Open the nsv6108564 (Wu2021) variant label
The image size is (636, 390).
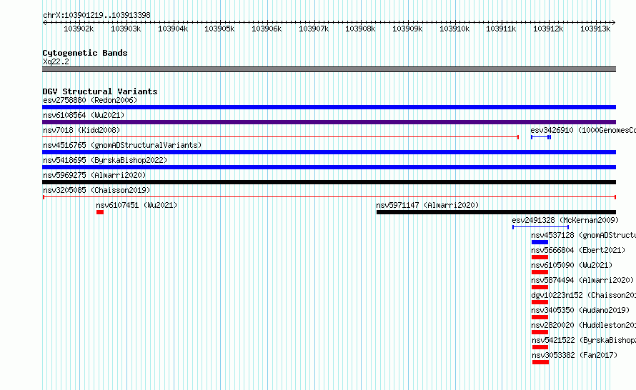[x=84, y=115]
